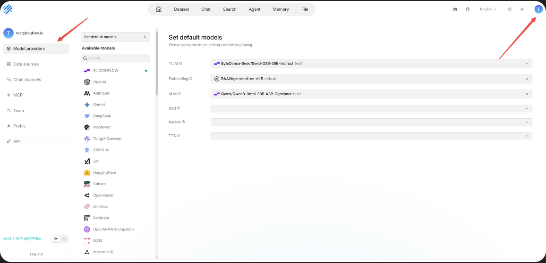The height and width of the screenshot is (263, 546).
Task: Select SILICONFLOW provider
Action: 115,71
